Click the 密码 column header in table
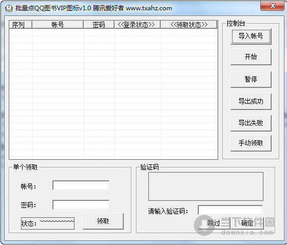287x245 pixels. click(x=99, y=25)
